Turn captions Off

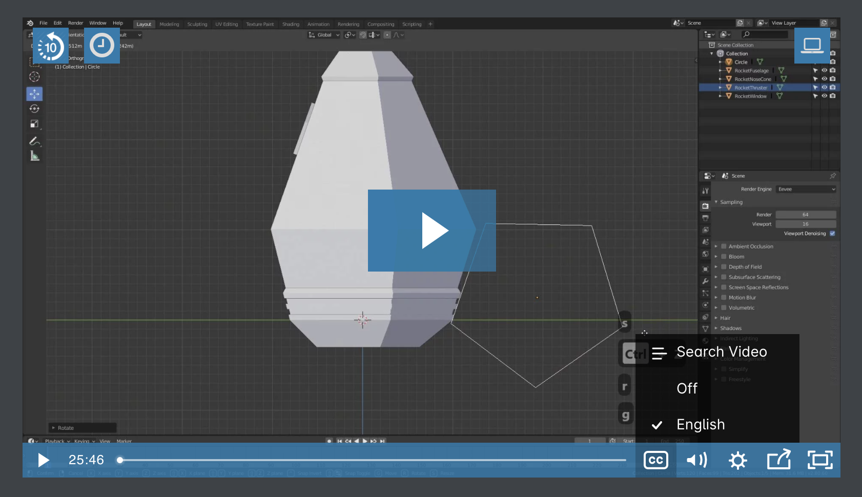717,388
